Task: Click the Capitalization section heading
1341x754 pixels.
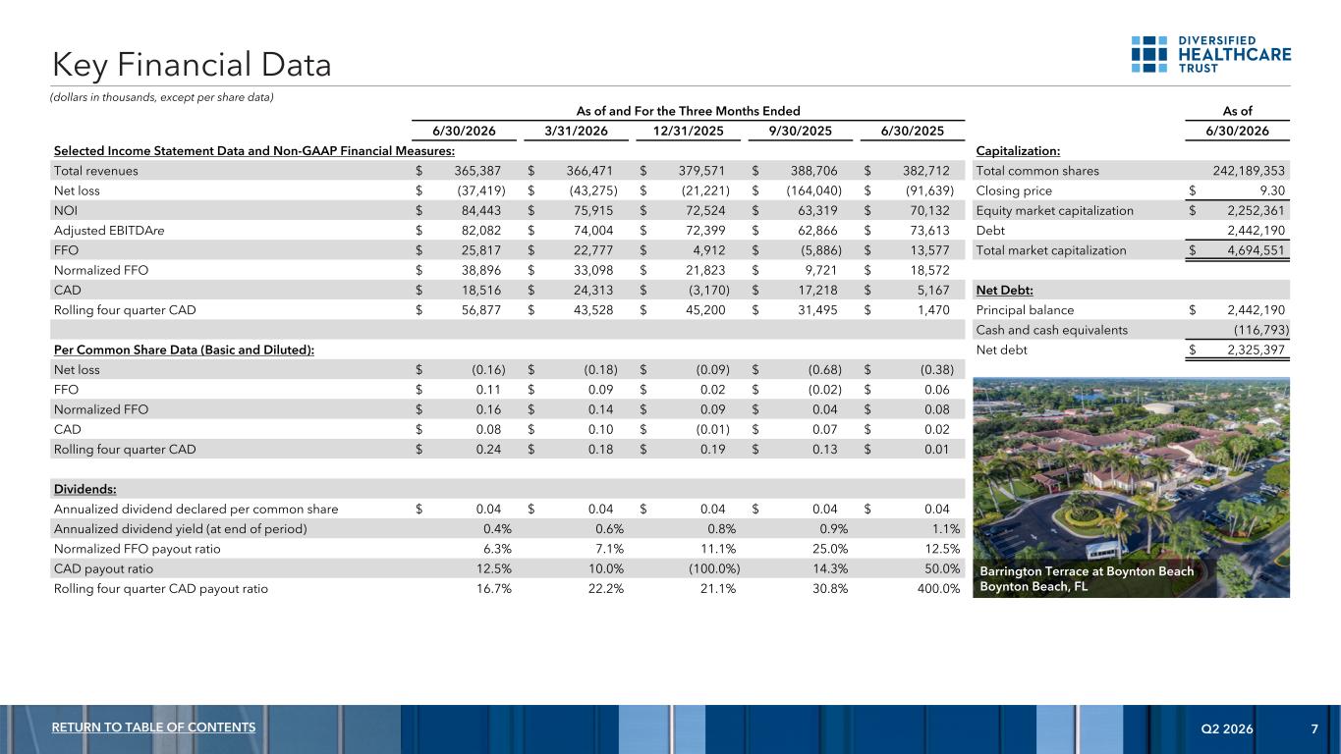Action: (1019, 151)
